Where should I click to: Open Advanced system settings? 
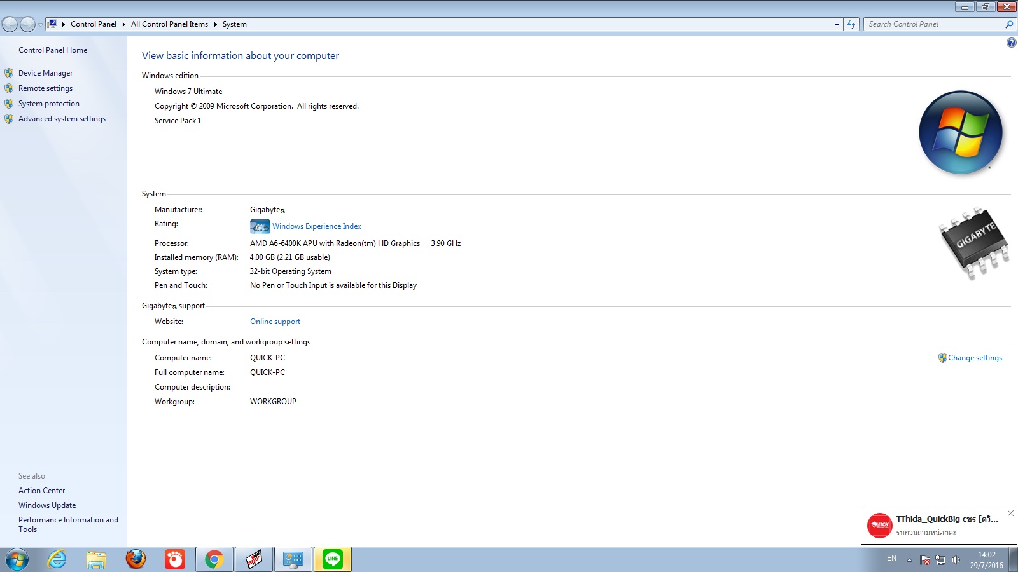(x=62, y=119)
